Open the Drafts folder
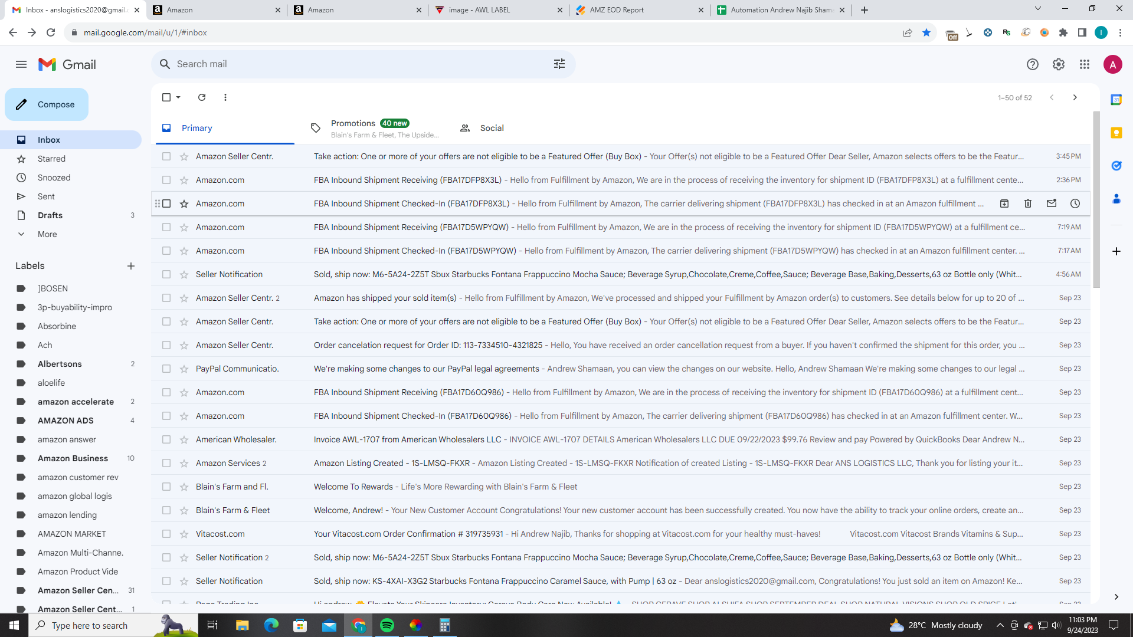 pos(50,215)
